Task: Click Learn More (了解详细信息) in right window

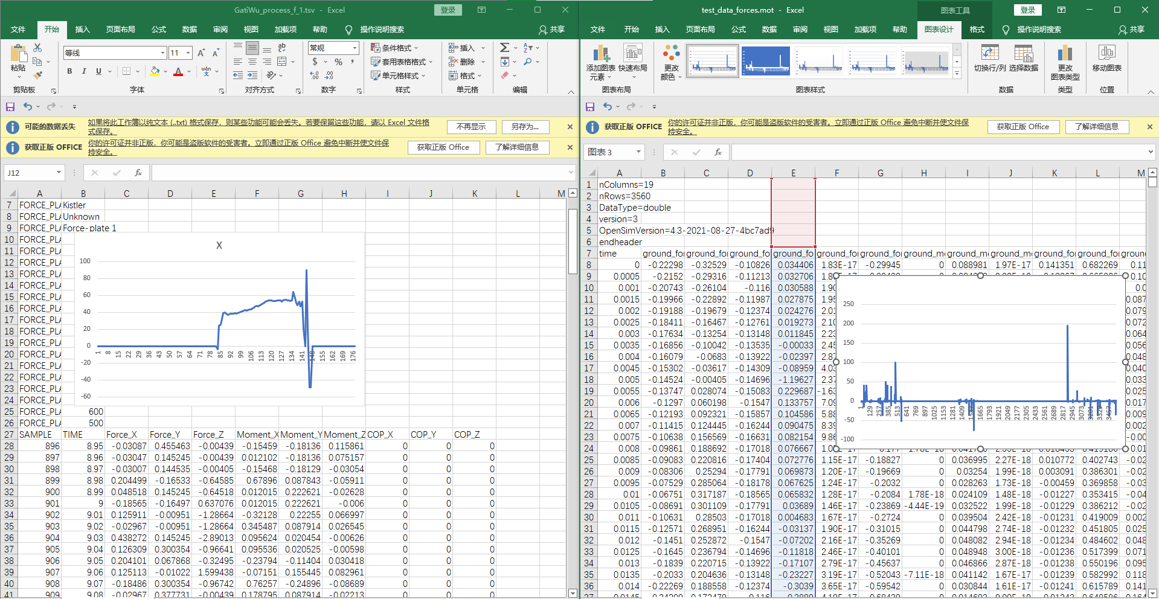Action: point(1096,127)
